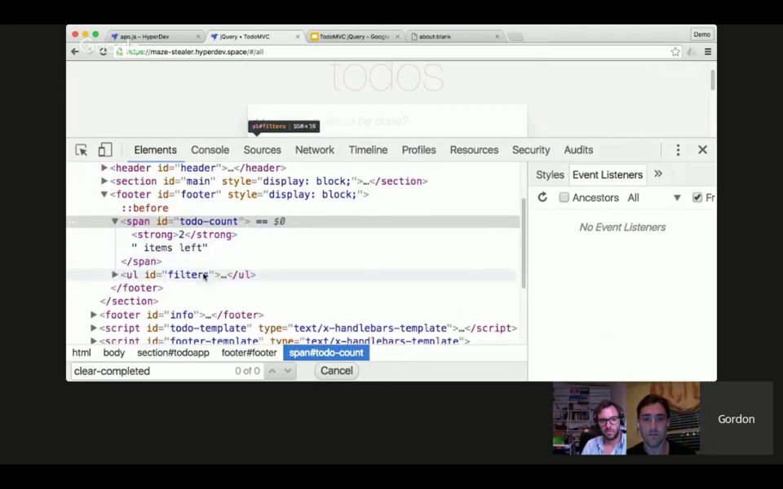Close the TodoMVC jQuery Google tab
The image size is (783, 489).
click(x=397, y=37)
